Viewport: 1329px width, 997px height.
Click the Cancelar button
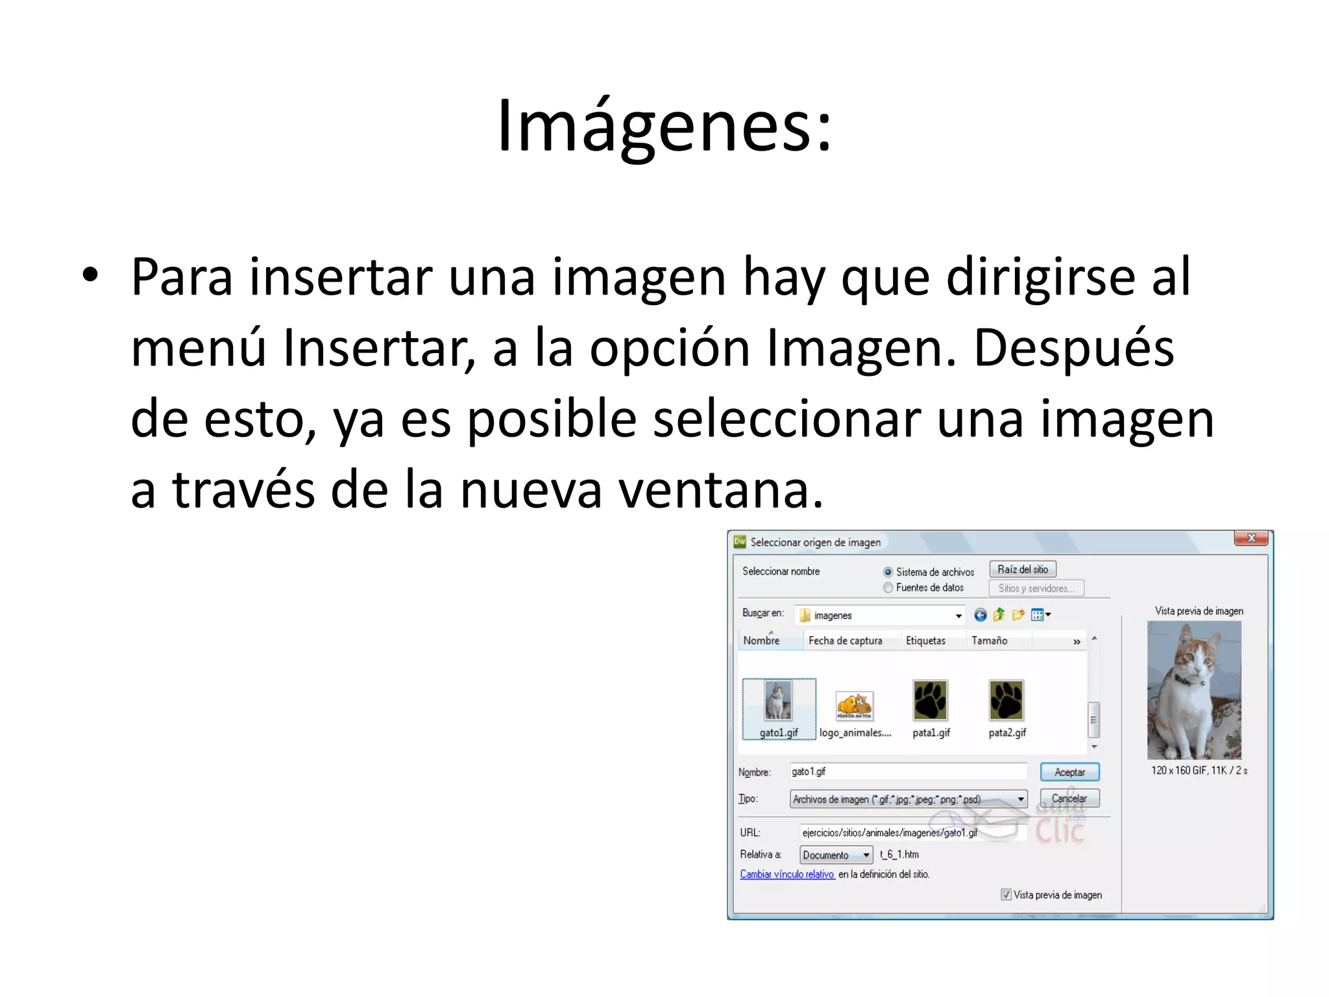click(1069, 798)
